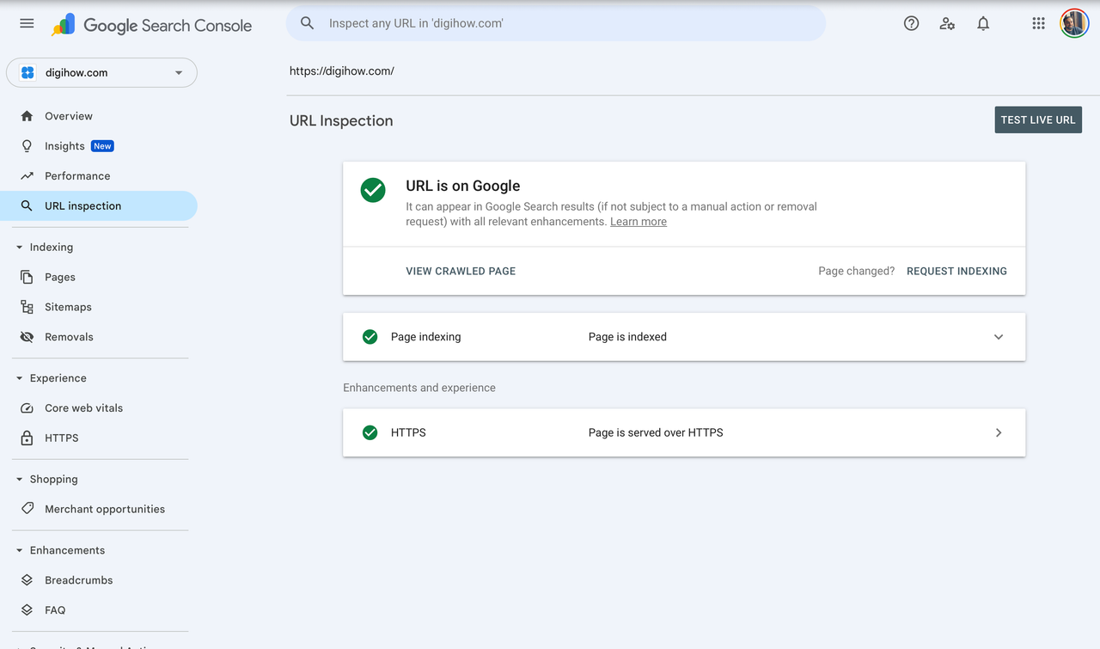Click the Insights lightbulb icon
The height and width of the screenshot is (649, 1100).
pos(27,145)
